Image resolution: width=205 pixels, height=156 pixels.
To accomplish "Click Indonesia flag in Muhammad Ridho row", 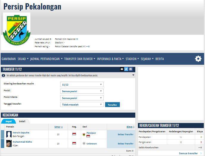I will pos(74,143).
